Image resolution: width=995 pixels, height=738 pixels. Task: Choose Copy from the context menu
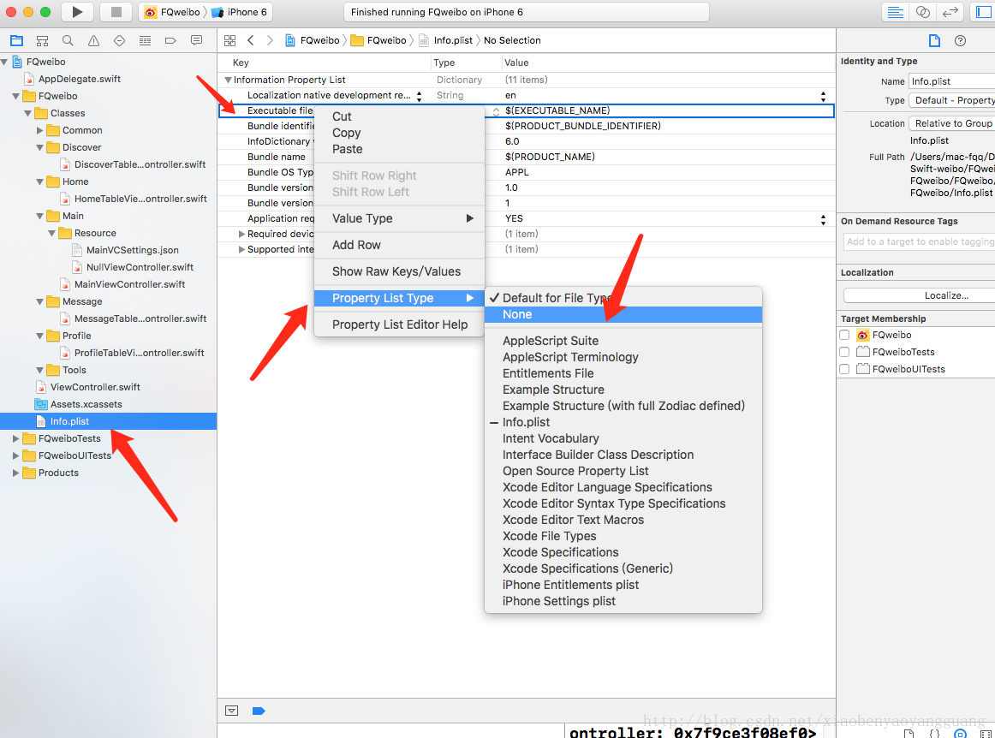click(x=347, y=134)
